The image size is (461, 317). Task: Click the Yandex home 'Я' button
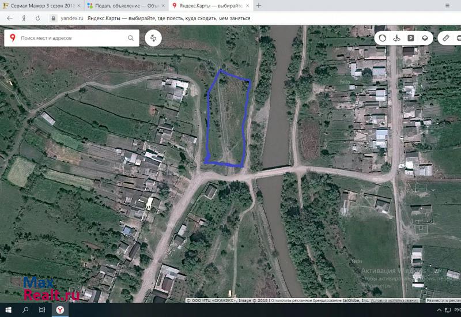[x=24, y=18]
